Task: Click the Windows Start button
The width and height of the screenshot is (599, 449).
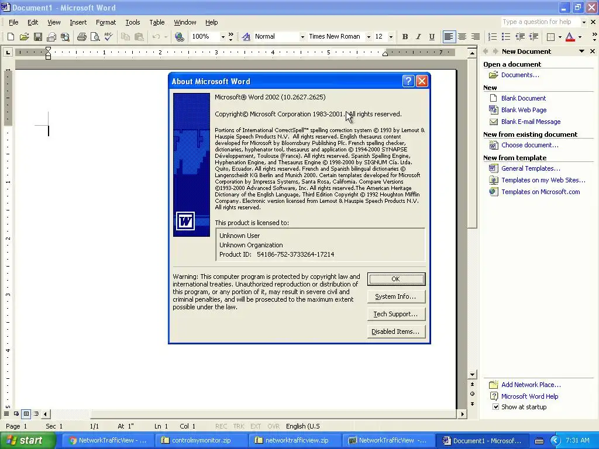Action: 27,440
